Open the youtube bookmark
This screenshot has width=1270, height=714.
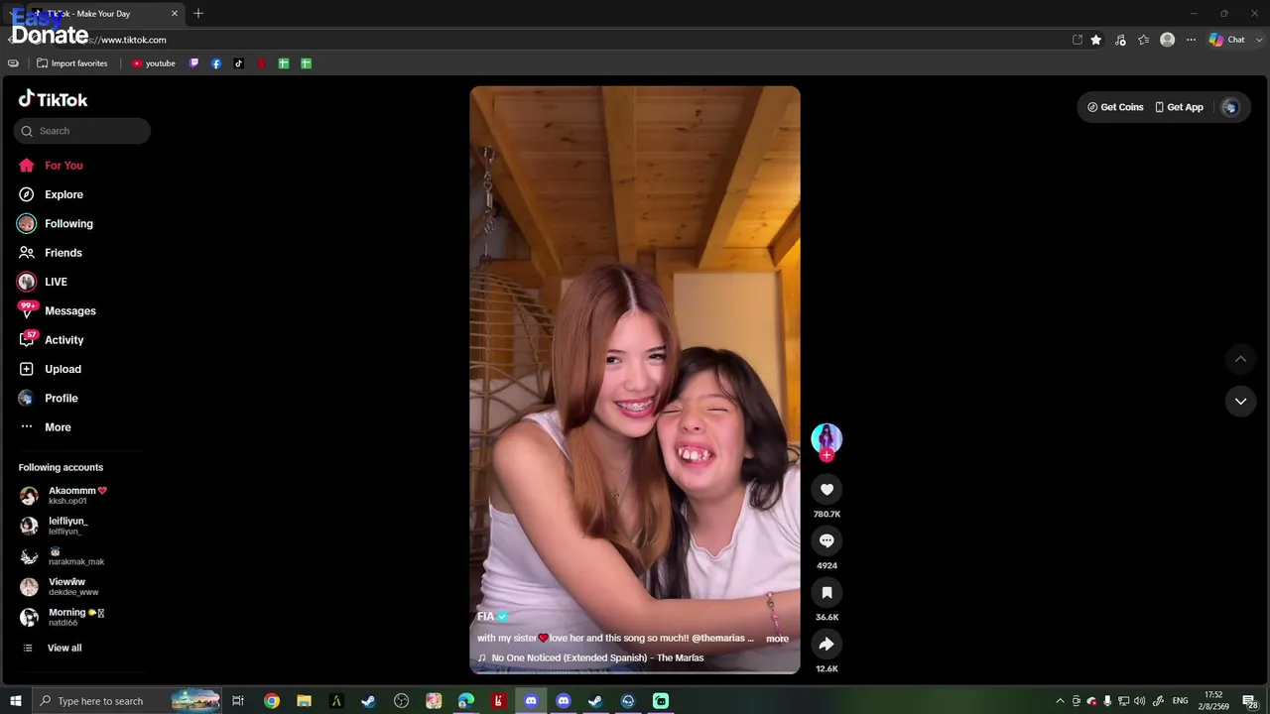click(x=153, y=63)
